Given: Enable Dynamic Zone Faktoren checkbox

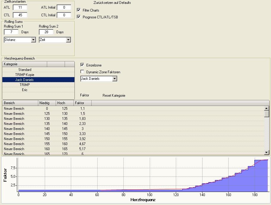Looking at the screenshot, I should pos(82,71).
